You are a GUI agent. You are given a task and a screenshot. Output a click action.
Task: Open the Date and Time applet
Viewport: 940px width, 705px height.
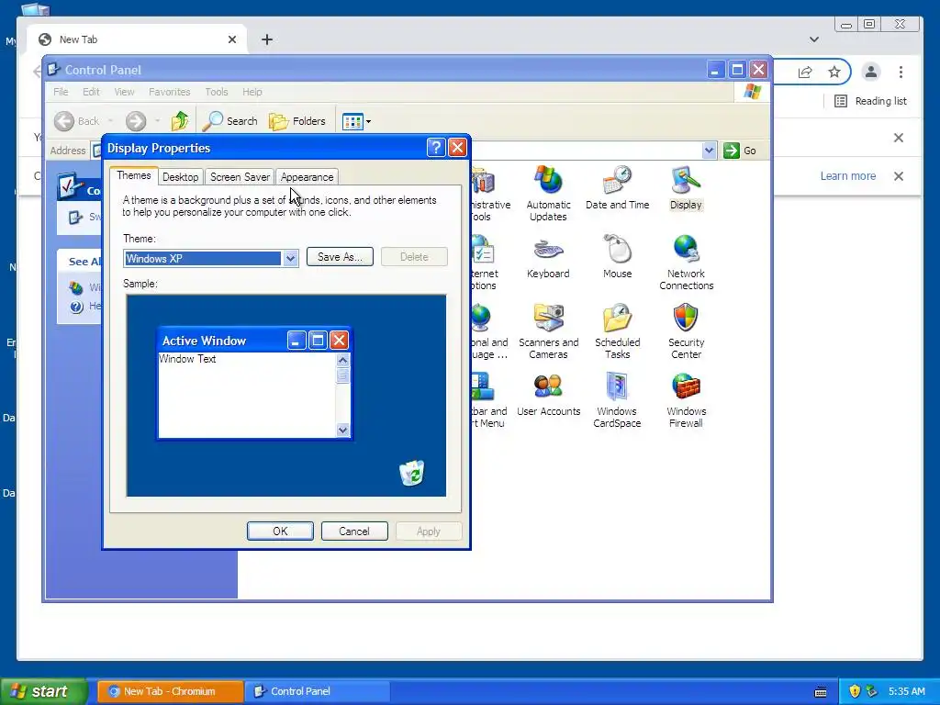coord(617,188)
